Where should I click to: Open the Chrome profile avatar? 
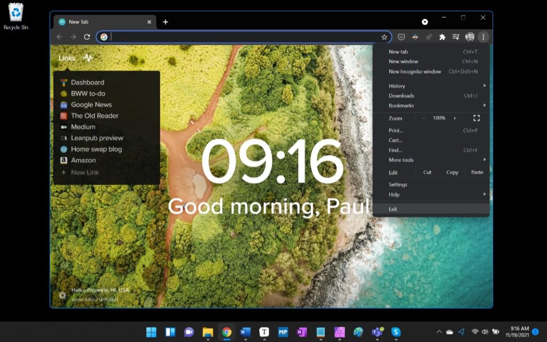pyautogui.click(x=470, y=37)
